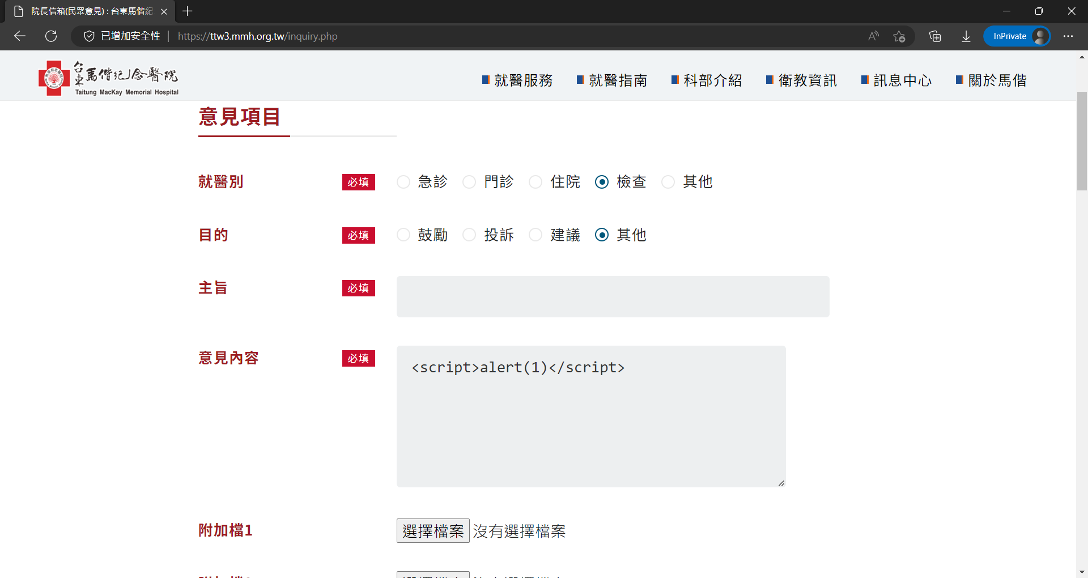Select the 投訴 radio button
This screenshot has height=578, width=1088.
pyautogui.click(x=469, y=235)
